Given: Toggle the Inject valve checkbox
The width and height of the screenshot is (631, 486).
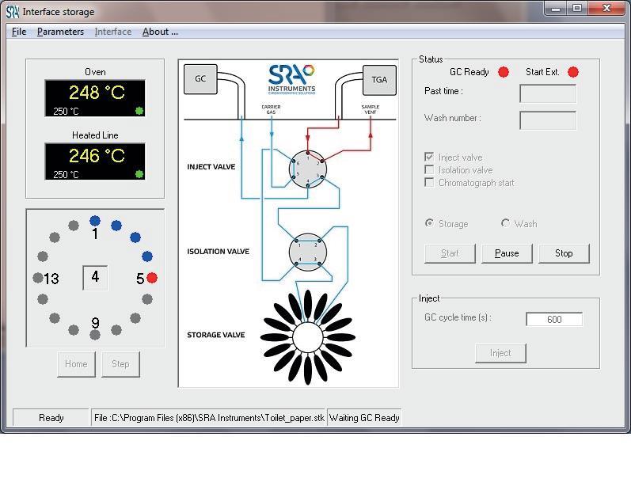Looking at the screenshot, I should click(x=429, y=158).
